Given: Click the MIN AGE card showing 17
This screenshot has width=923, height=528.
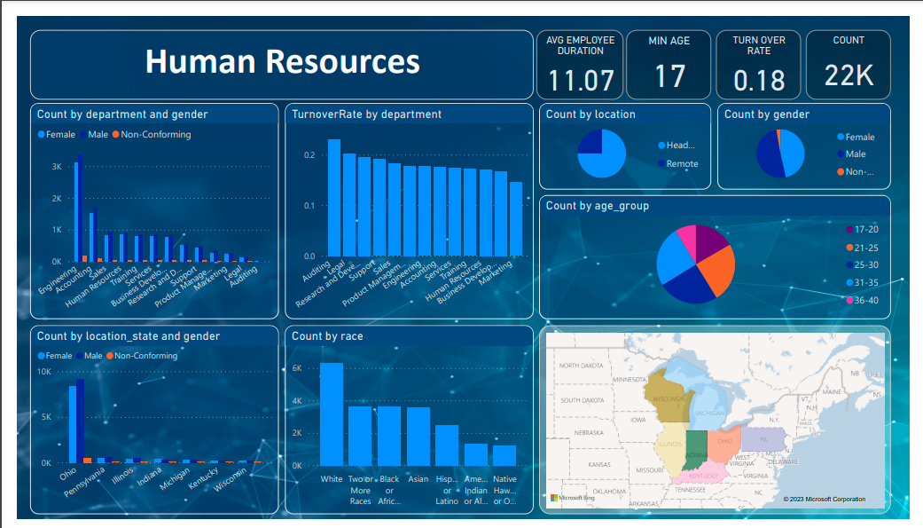Looking at the screenshot, I should tap(669, 65).
